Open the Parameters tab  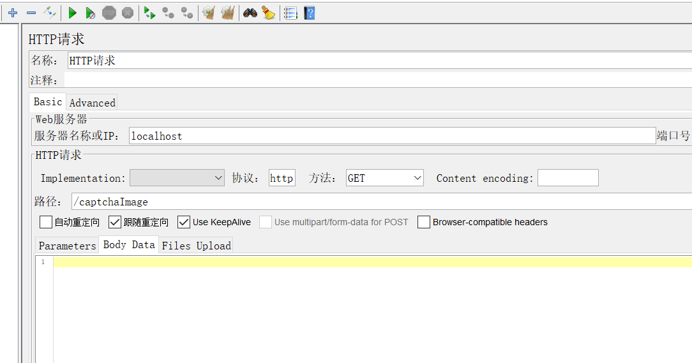click(x=67, y=246)
